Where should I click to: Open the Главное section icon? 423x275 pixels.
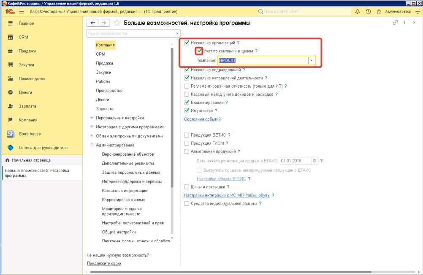(x=10, y=24)
